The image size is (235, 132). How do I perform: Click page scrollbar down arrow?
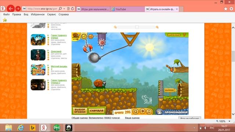pyautogui.click(x=233, y=114)
